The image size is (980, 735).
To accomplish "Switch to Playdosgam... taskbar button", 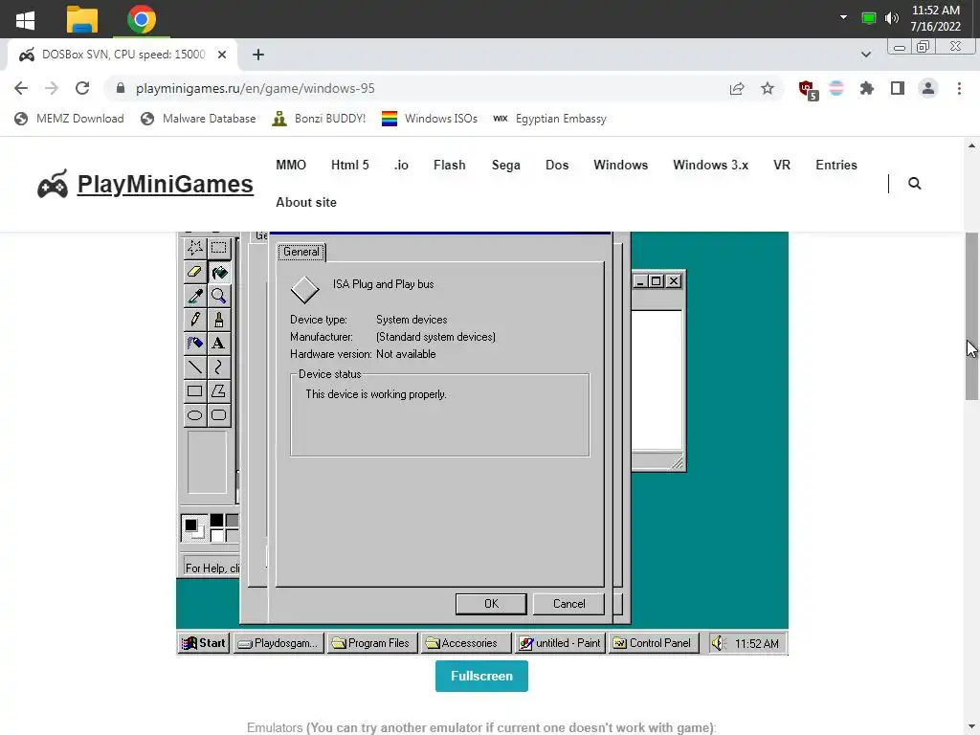I will pyautogui.click(x=278, y=643).
